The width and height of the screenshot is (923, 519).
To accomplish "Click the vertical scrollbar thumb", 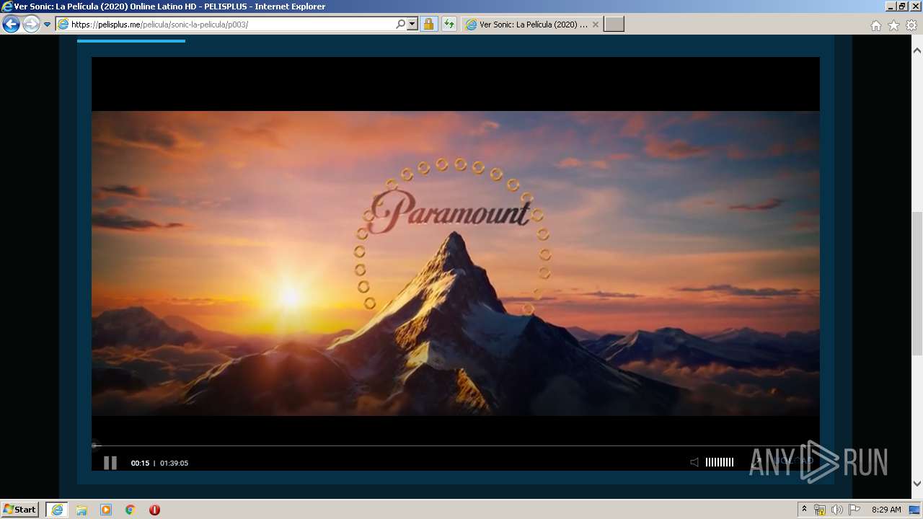I will click(917, 284).
